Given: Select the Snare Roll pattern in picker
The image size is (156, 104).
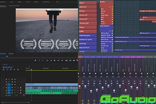Looking at the screenshot, I should point(88,23).
